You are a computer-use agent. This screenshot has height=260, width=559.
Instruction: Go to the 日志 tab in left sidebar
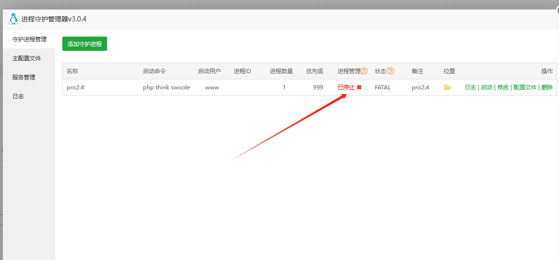18,96
